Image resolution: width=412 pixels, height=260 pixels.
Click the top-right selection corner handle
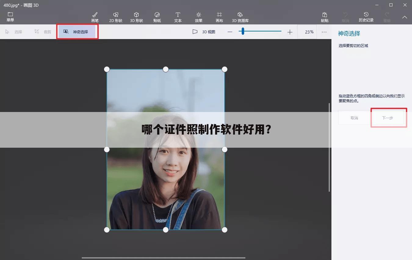tap(225, 69)
